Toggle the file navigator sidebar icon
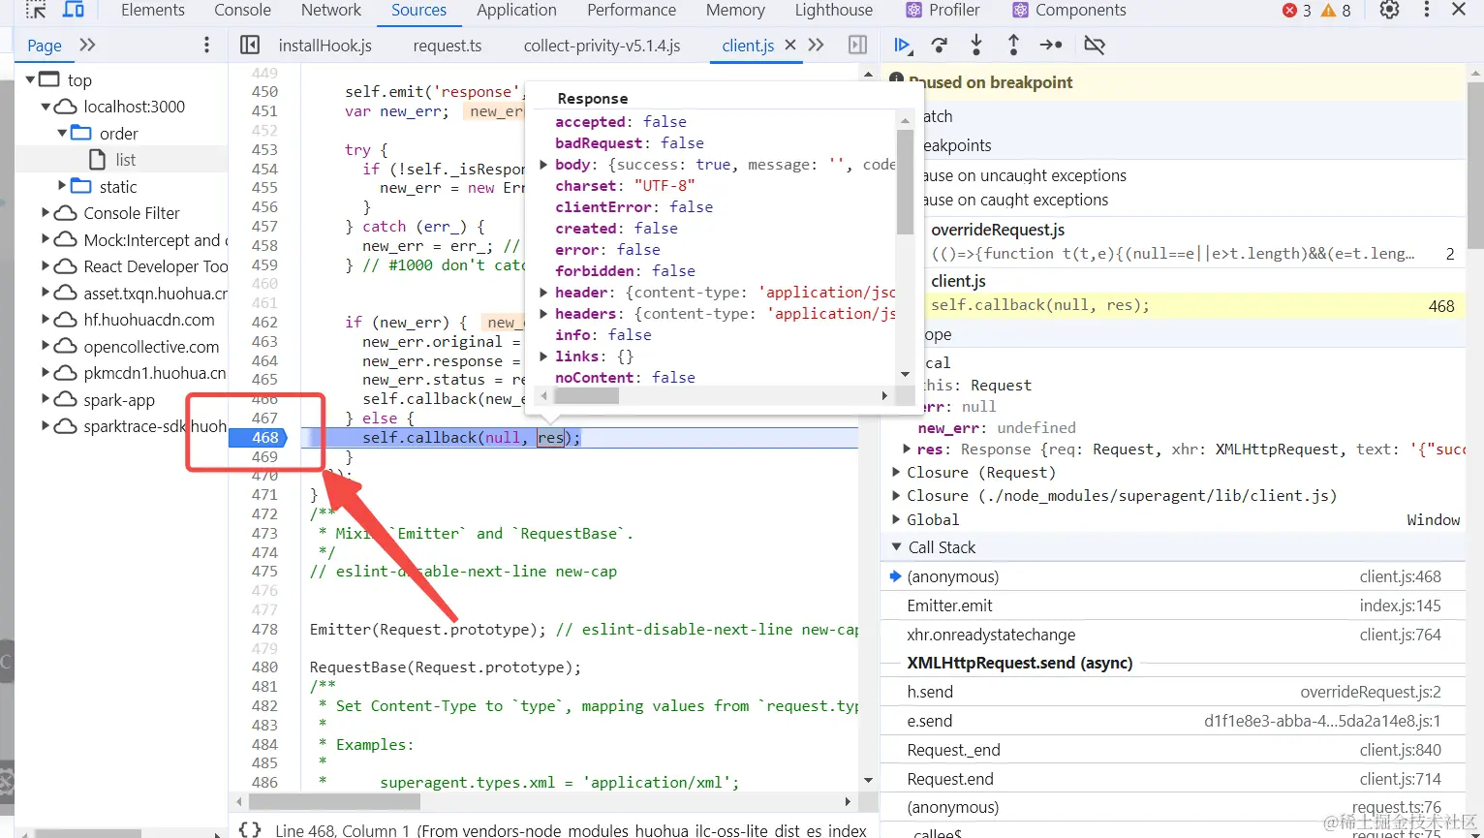 (250, 46)
